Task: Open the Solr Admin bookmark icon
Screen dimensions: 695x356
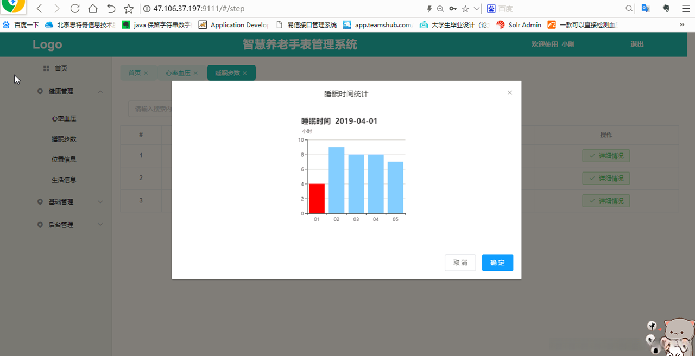Action: 501,24
